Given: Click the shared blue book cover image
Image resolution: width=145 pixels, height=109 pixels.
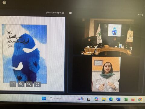Looking at the screenshot, I should pyautogui.click(x=25, y=54).
